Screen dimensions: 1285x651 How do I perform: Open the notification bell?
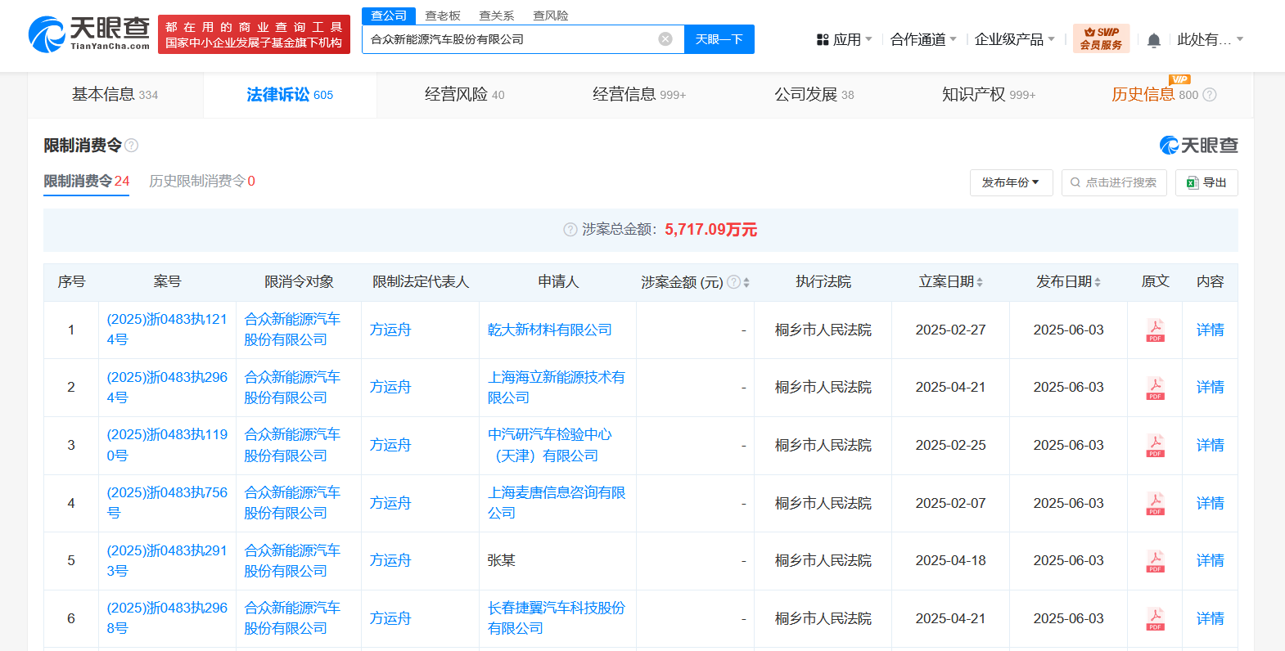pos(1153,40)
